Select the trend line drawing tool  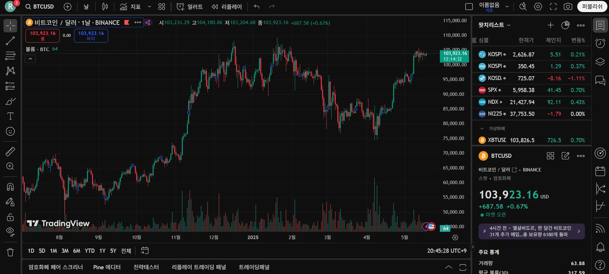click(x=10, y=41)
